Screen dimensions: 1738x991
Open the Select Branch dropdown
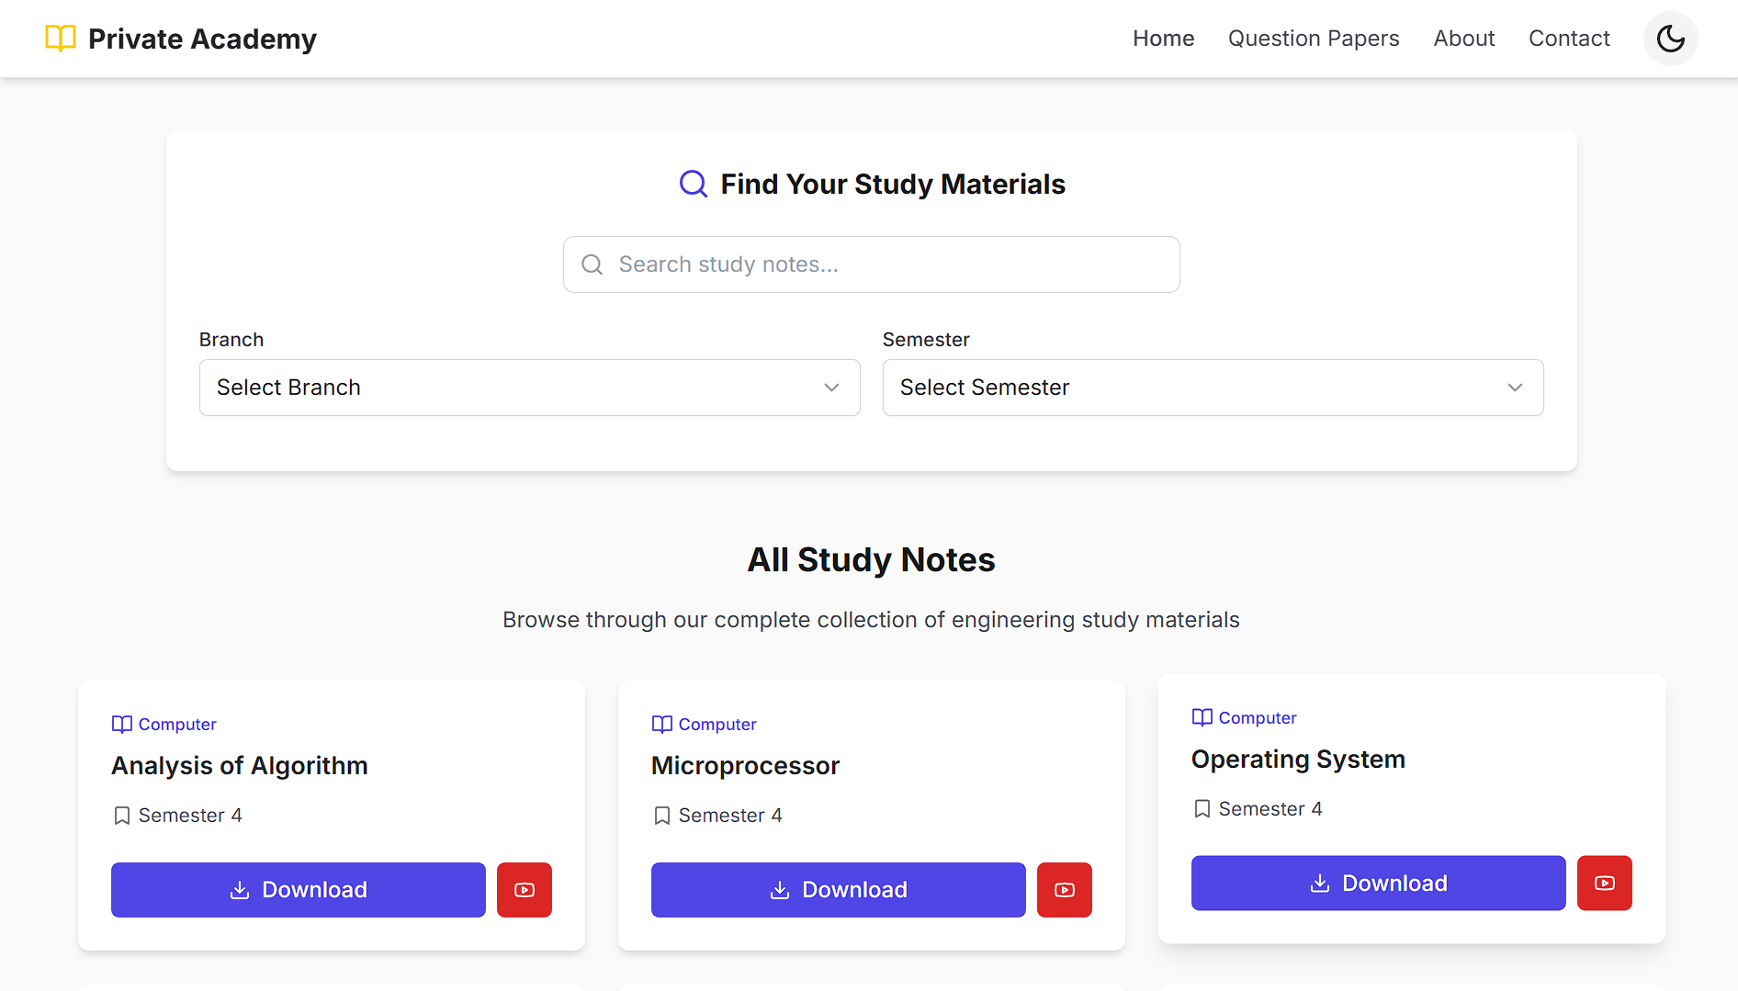pos(529,388)
